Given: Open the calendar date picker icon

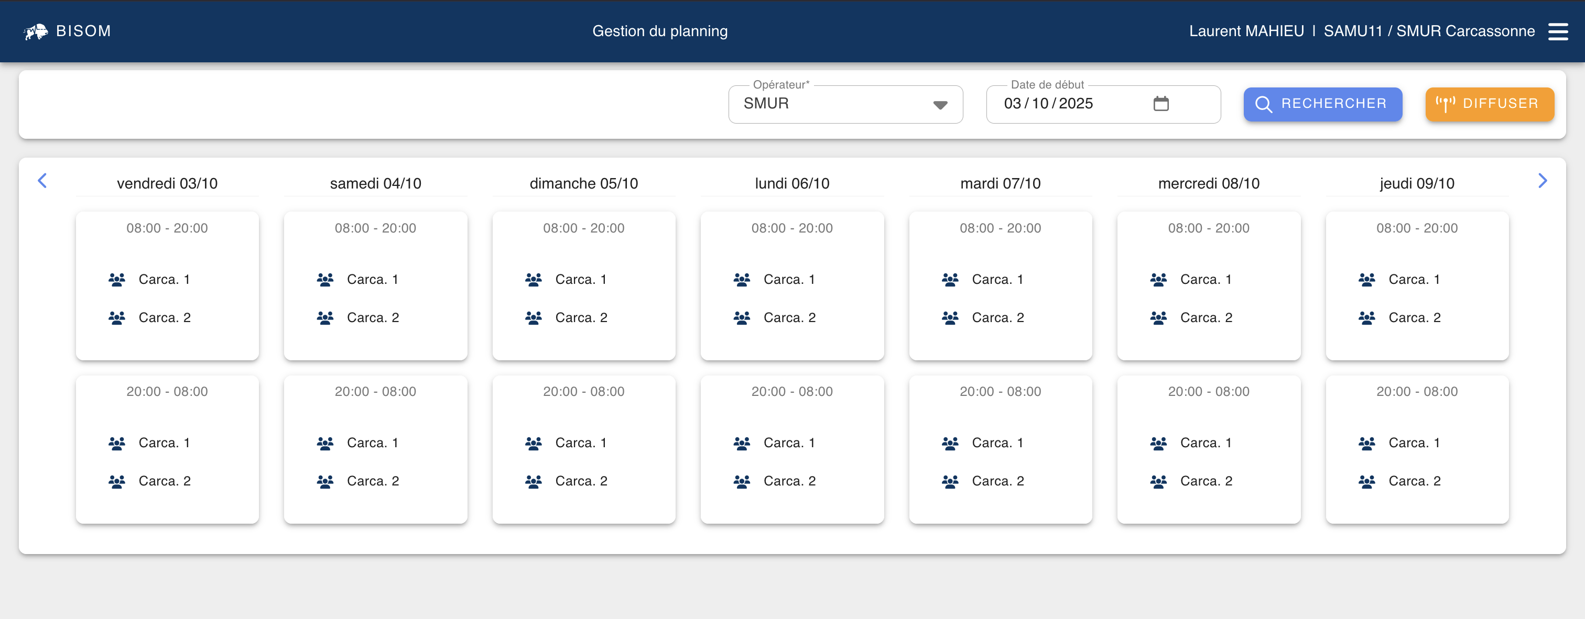Looking at the screenshot, I should (x=1160, y=103).
